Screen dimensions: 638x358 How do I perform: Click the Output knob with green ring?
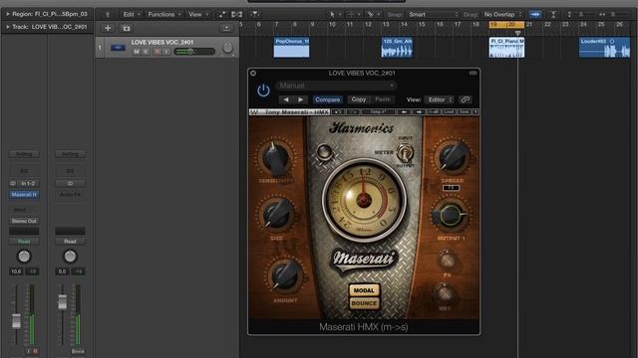450,215
